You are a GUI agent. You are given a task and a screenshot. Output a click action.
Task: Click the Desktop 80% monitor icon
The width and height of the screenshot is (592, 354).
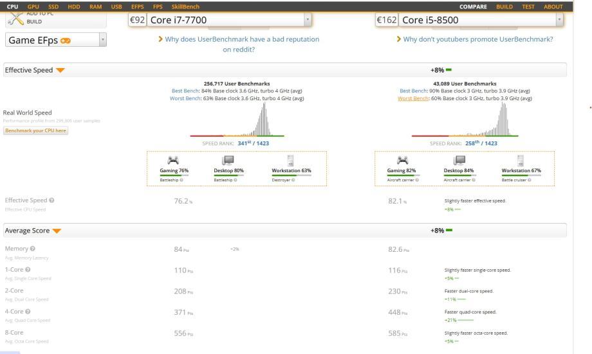228,160
